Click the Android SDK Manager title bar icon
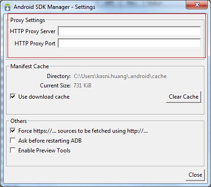 pos(8,7)
